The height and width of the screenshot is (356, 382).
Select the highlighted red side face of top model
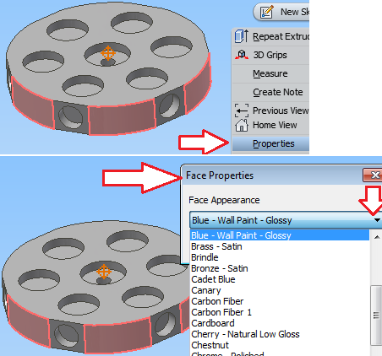pyautogui.click(x=122, y=117)
